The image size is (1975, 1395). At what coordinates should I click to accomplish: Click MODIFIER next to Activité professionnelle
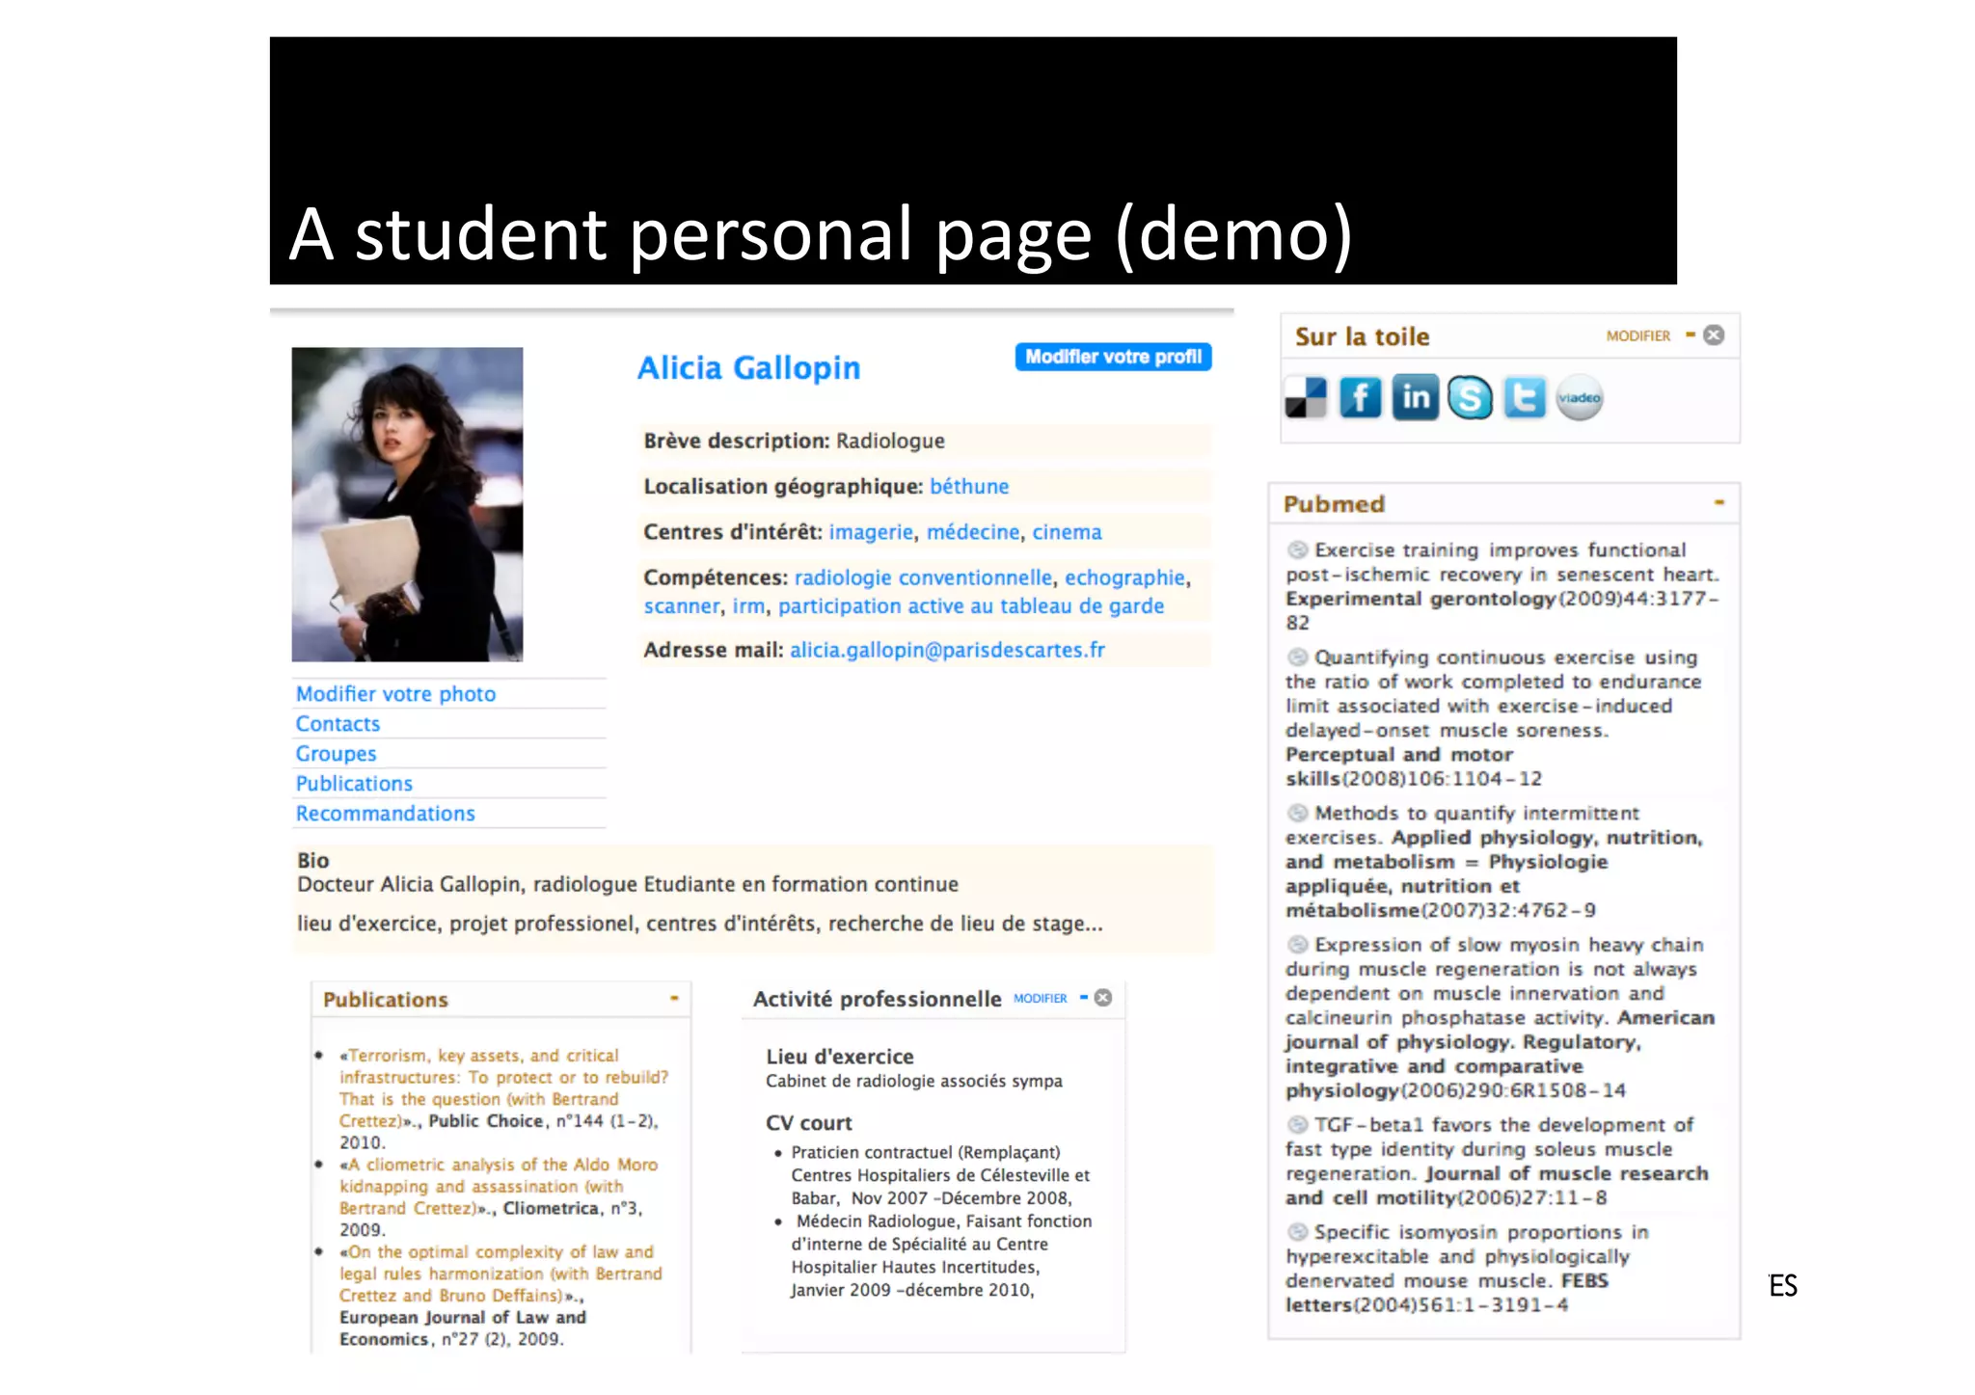tap(1040, 998)
